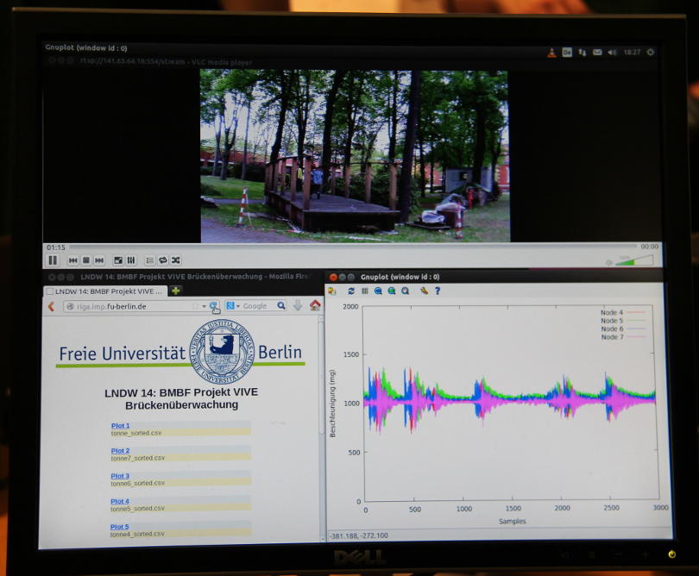Open VLC extended settings equalizer icon

[131, 260]
